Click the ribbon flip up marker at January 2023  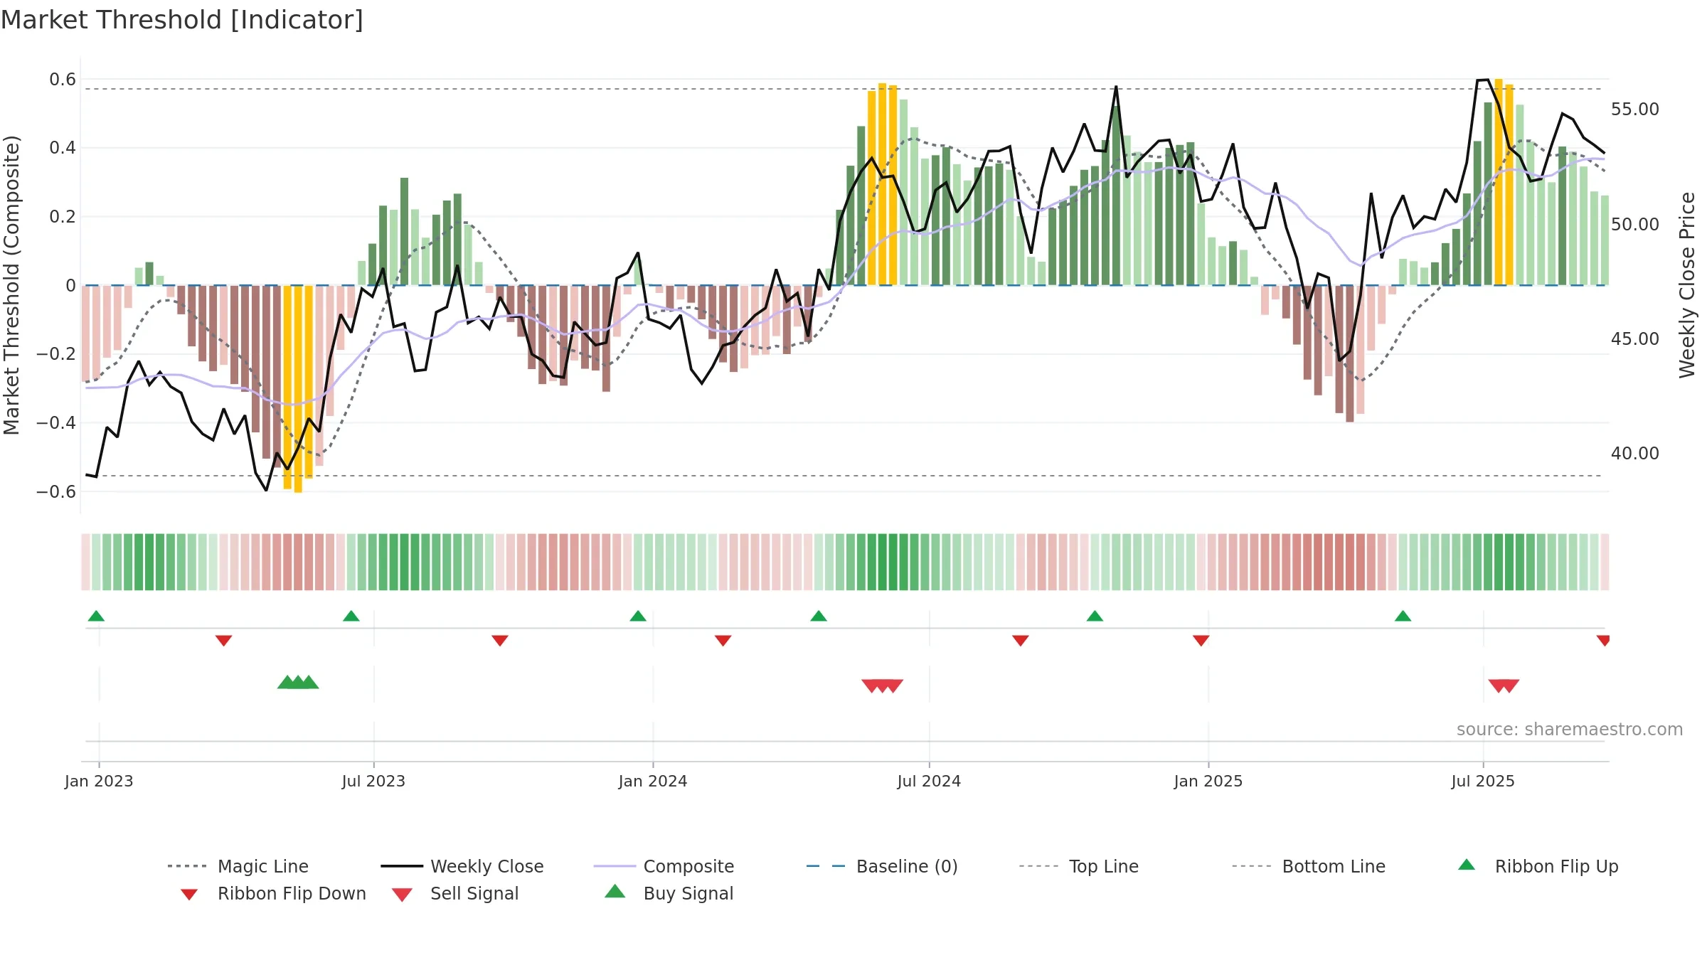click(96, 616)
